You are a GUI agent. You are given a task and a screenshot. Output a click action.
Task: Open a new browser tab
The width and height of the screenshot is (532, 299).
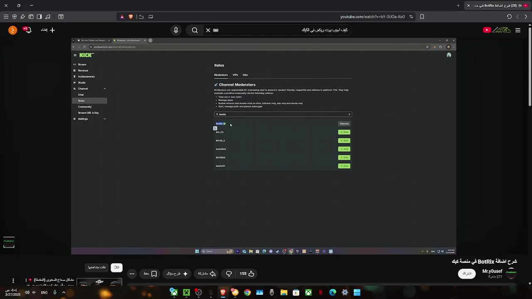(458, 5)
